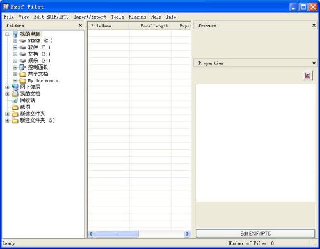The image size is (320, 249).
Task: Close the Folders panel
Action: pos(81,26)
